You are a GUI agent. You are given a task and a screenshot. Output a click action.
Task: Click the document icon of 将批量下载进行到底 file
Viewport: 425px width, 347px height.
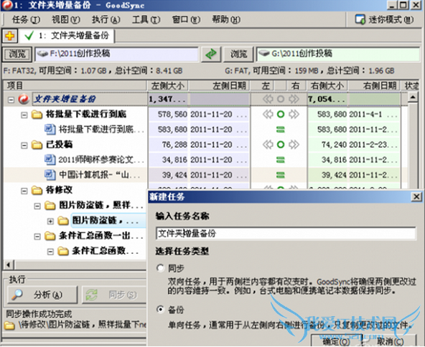coord(50,129)
